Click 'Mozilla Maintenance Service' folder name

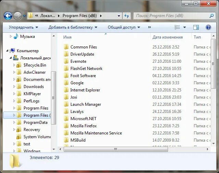pyautogui.click(x=96, y=133)
